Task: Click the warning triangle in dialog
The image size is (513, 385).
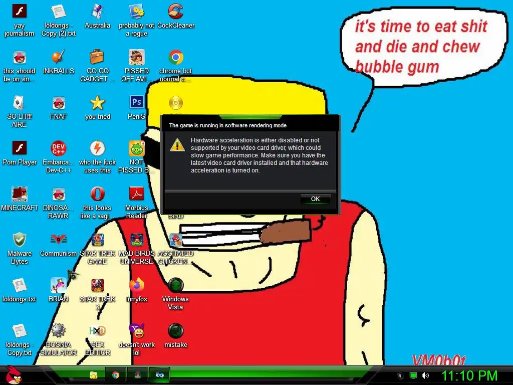Action: point(177,145)
